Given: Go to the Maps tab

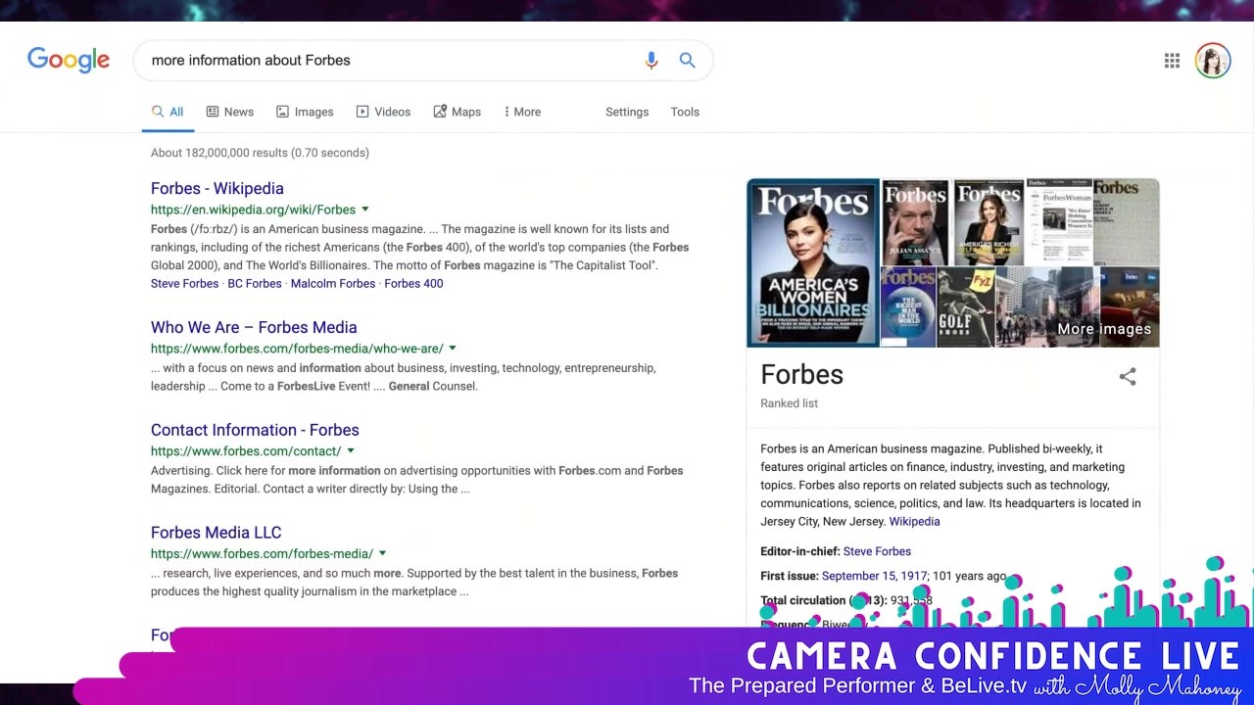Looking at the screenshot, I should tap(457, 112).
